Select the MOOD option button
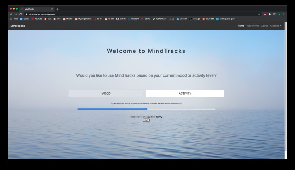295x170 pixels. (106, 93)
